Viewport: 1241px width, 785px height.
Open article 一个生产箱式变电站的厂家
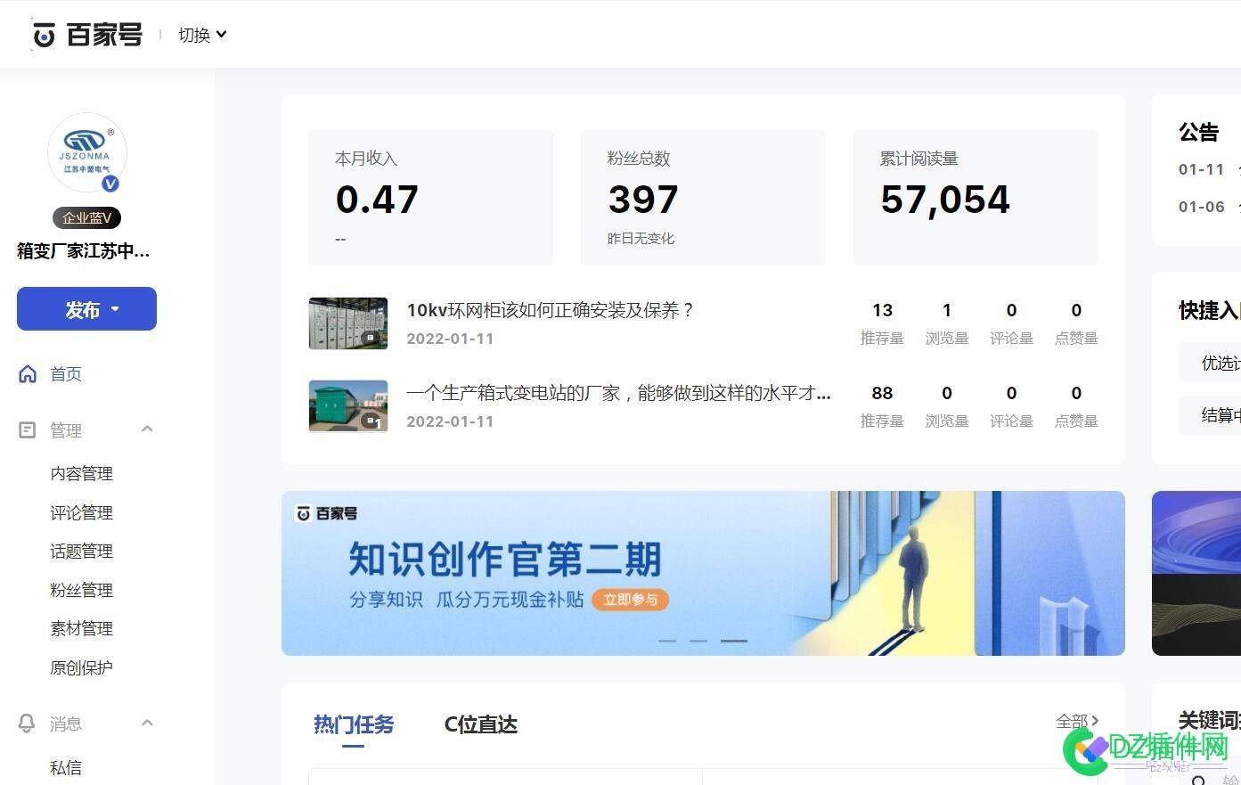(618, 393)
